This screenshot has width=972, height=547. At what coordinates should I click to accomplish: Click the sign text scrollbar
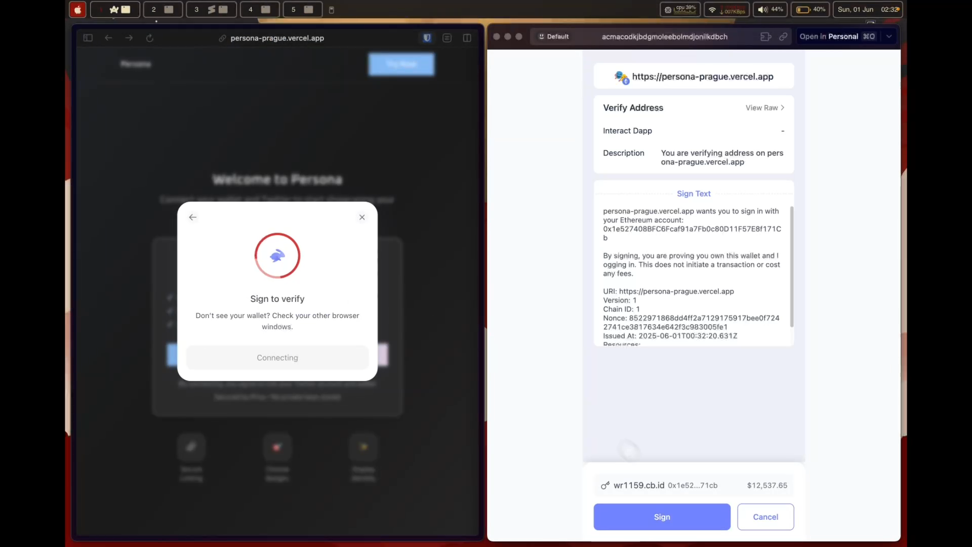[792, 266]
